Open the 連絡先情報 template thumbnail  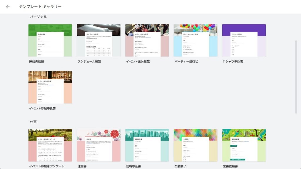[x=50, y=40]
